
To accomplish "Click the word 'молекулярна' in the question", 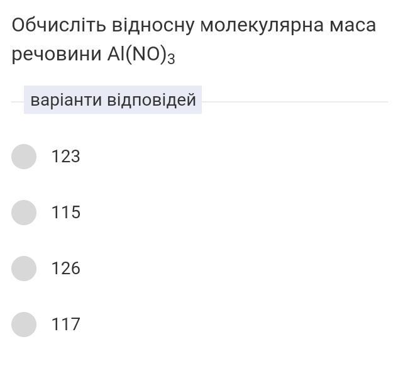I will point(262,26).
